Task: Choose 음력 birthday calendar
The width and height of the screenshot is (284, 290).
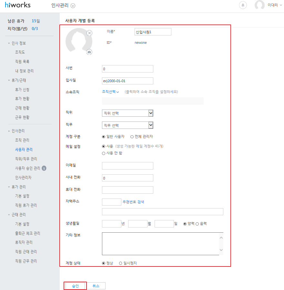Action: click(x=197, y=224)
